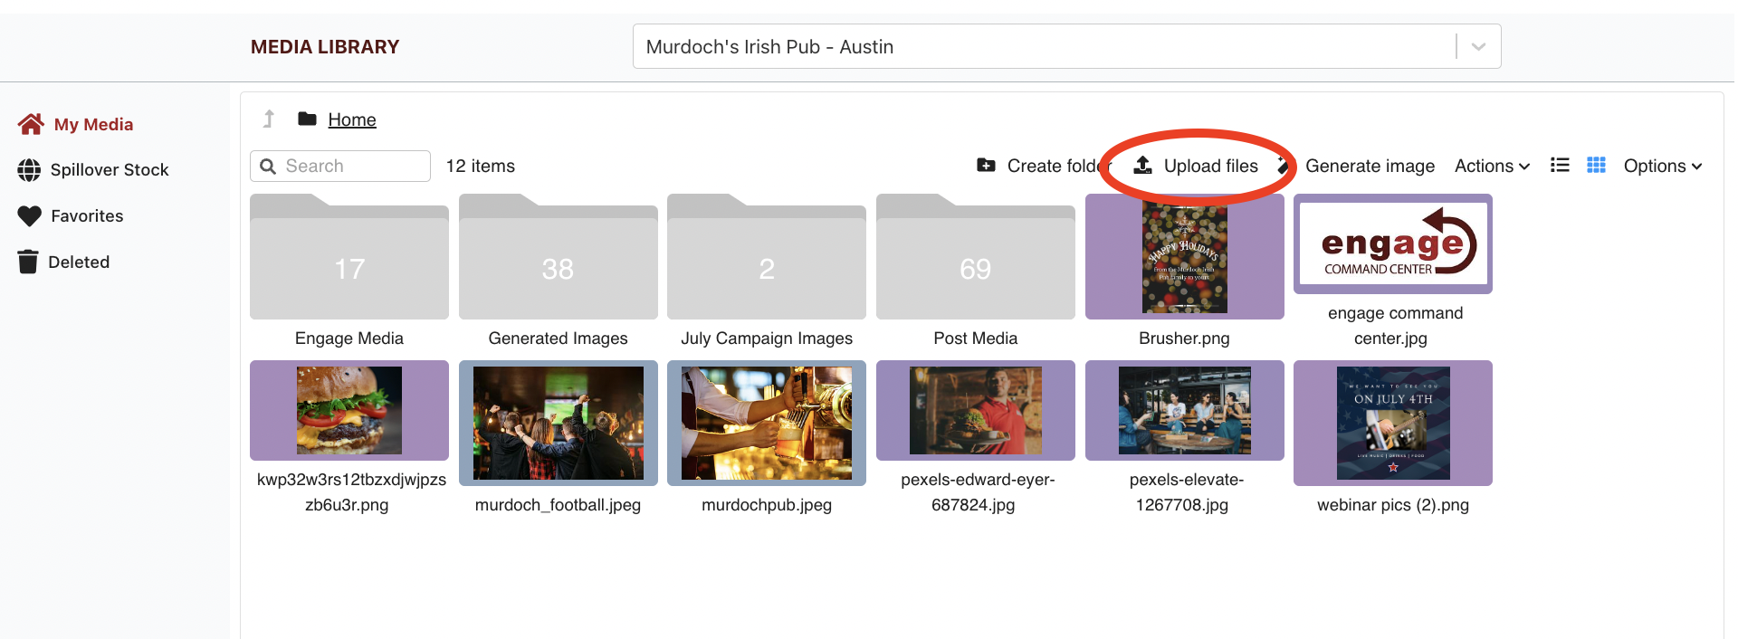Expand the Options dropdown
This screenshot has height=639, width=1738.
(x=1662, y=167)
